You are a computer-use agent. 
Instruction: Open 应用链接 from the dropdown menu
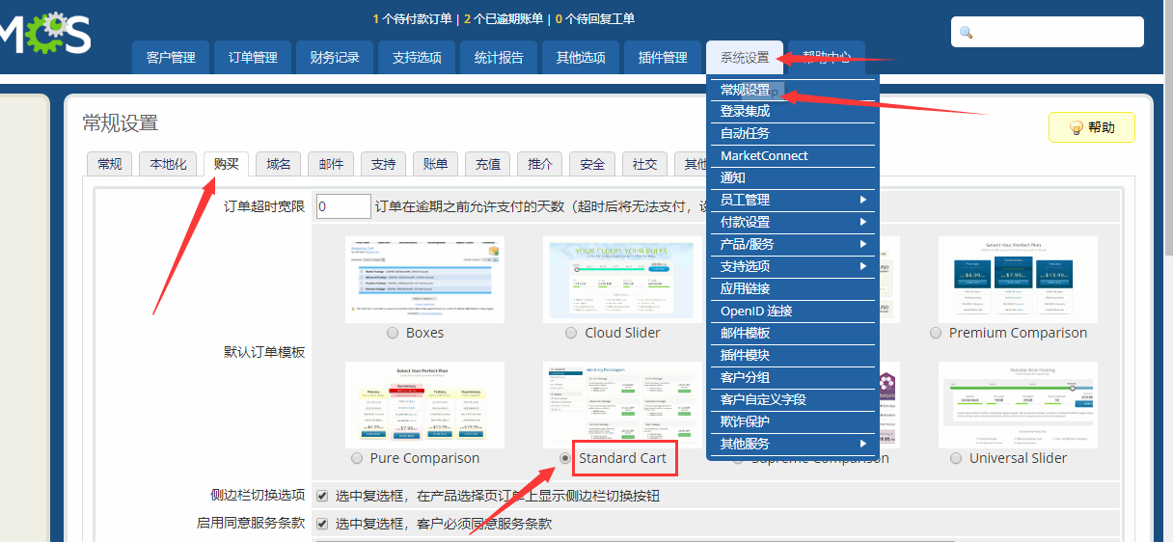[793, 288]
